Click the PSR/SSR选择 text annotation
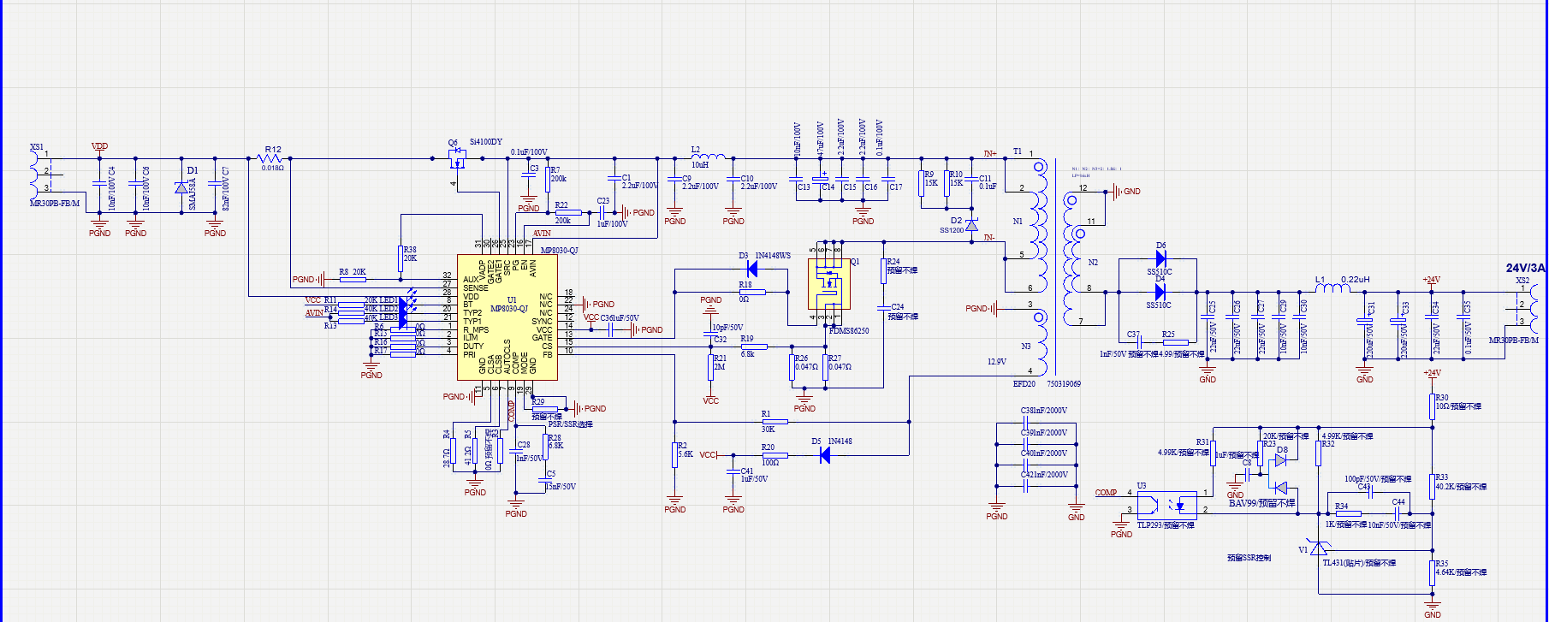Image resolution: width=1549 pixels, height=622 pixels. [x=570, y=424]
